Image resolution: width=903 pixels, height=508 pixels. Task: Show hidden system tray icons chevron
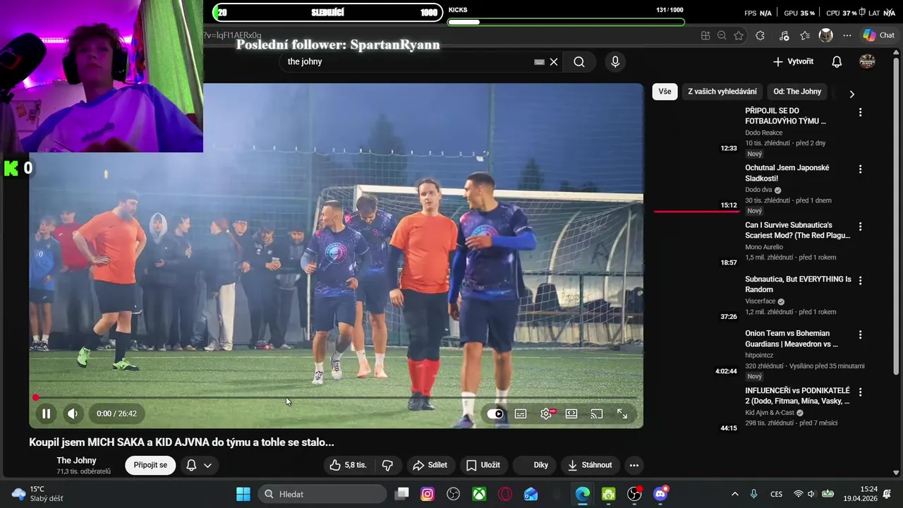click(735, 494)
